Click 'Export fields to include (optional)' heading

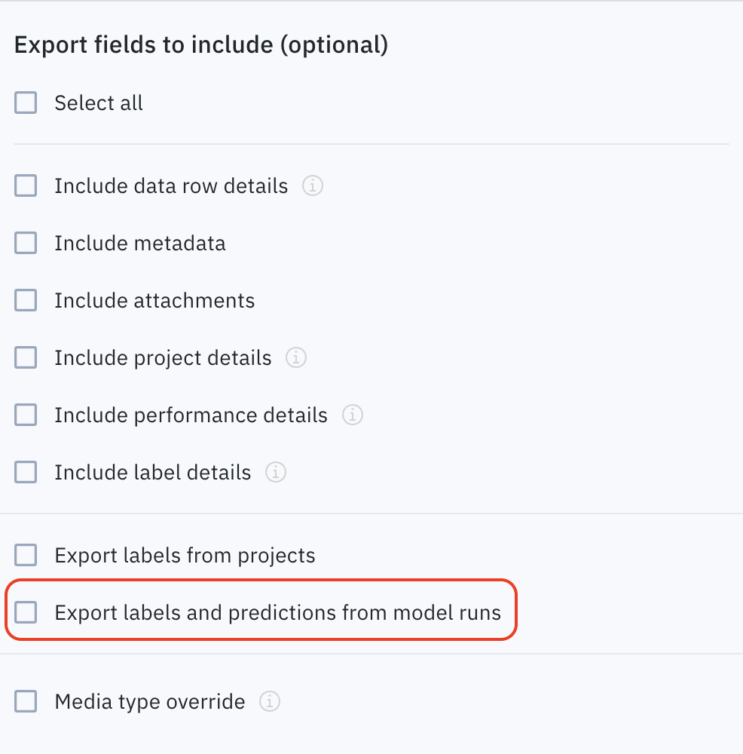[x=201, y=44]
